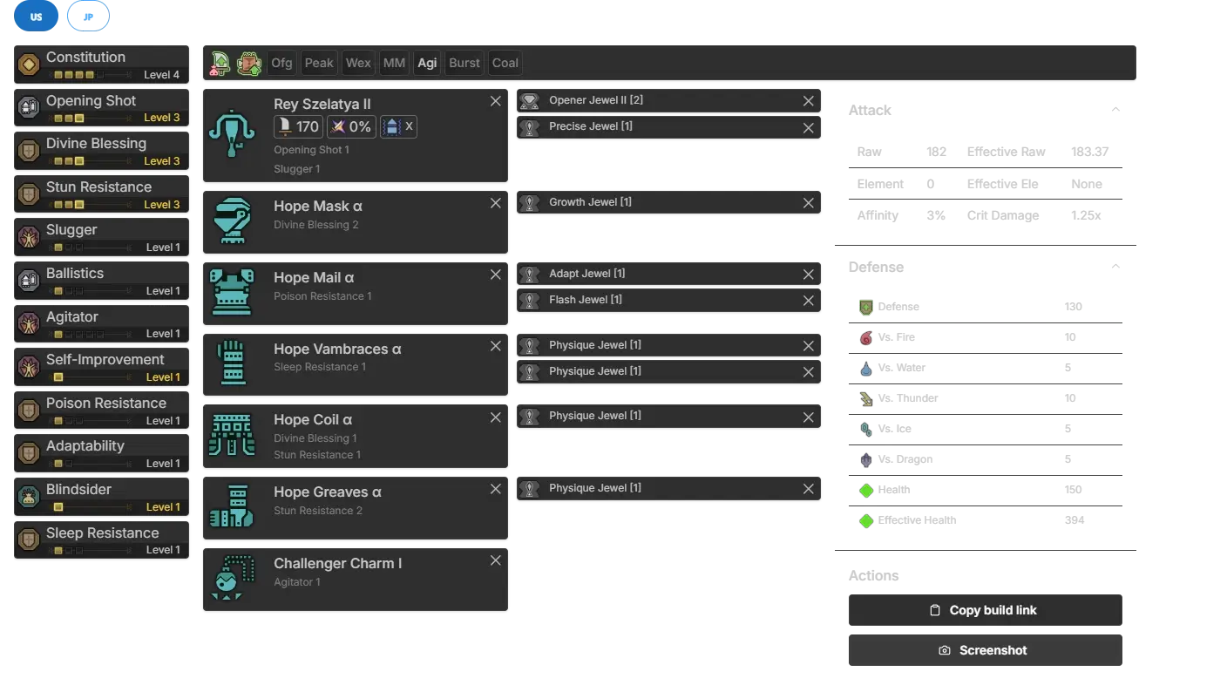Select the Hope Mail α chest armor icon

click(x=232, y=293)
